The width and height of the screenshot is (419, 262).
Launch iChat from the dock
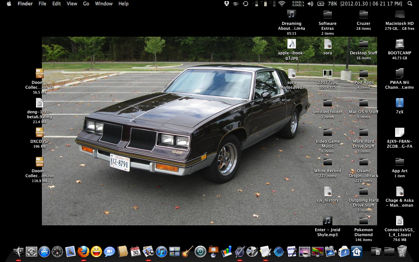(109, 252)
